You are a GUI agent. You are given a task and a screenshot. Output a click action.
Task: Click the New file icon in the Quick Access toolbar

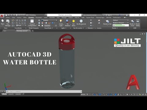6,15
